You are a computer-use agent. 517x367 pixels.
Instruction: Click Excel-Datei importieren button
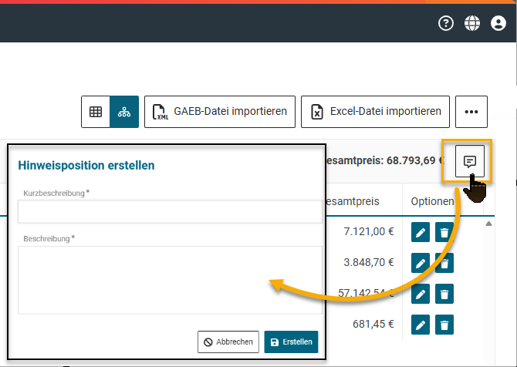(x=375, y=112)
